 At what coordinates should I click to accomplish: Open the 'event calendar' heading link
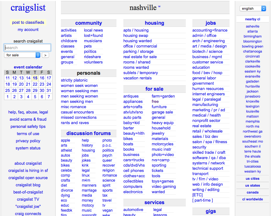pyautogui.click(x=28, y=67)
